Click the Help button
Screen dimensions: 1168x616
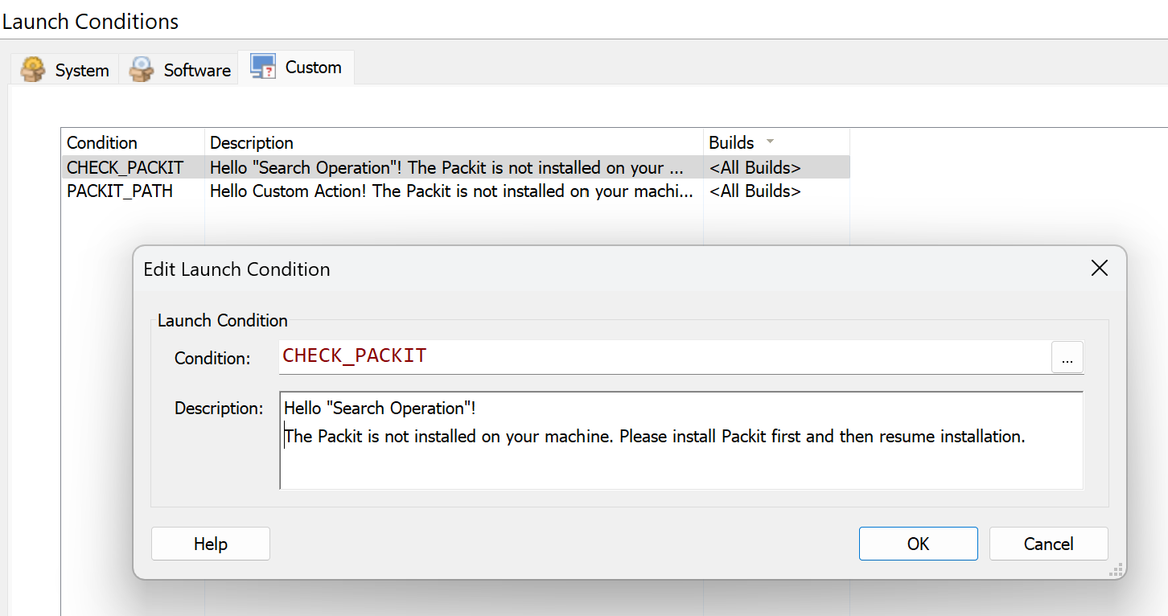click(211, 544)
